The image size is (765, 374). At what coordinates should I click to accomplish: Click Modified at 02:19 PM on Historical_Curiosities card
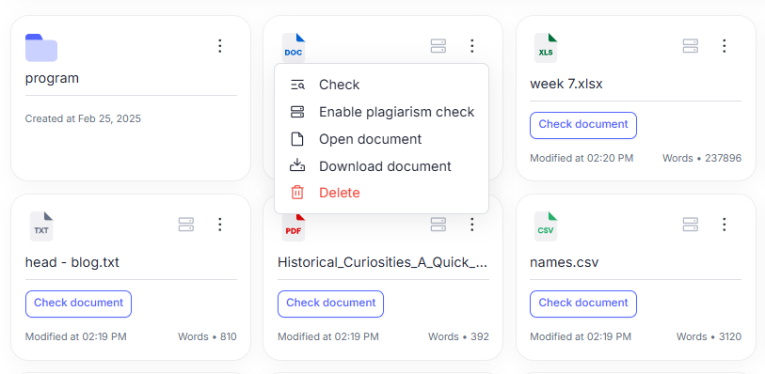click(328, 337)
